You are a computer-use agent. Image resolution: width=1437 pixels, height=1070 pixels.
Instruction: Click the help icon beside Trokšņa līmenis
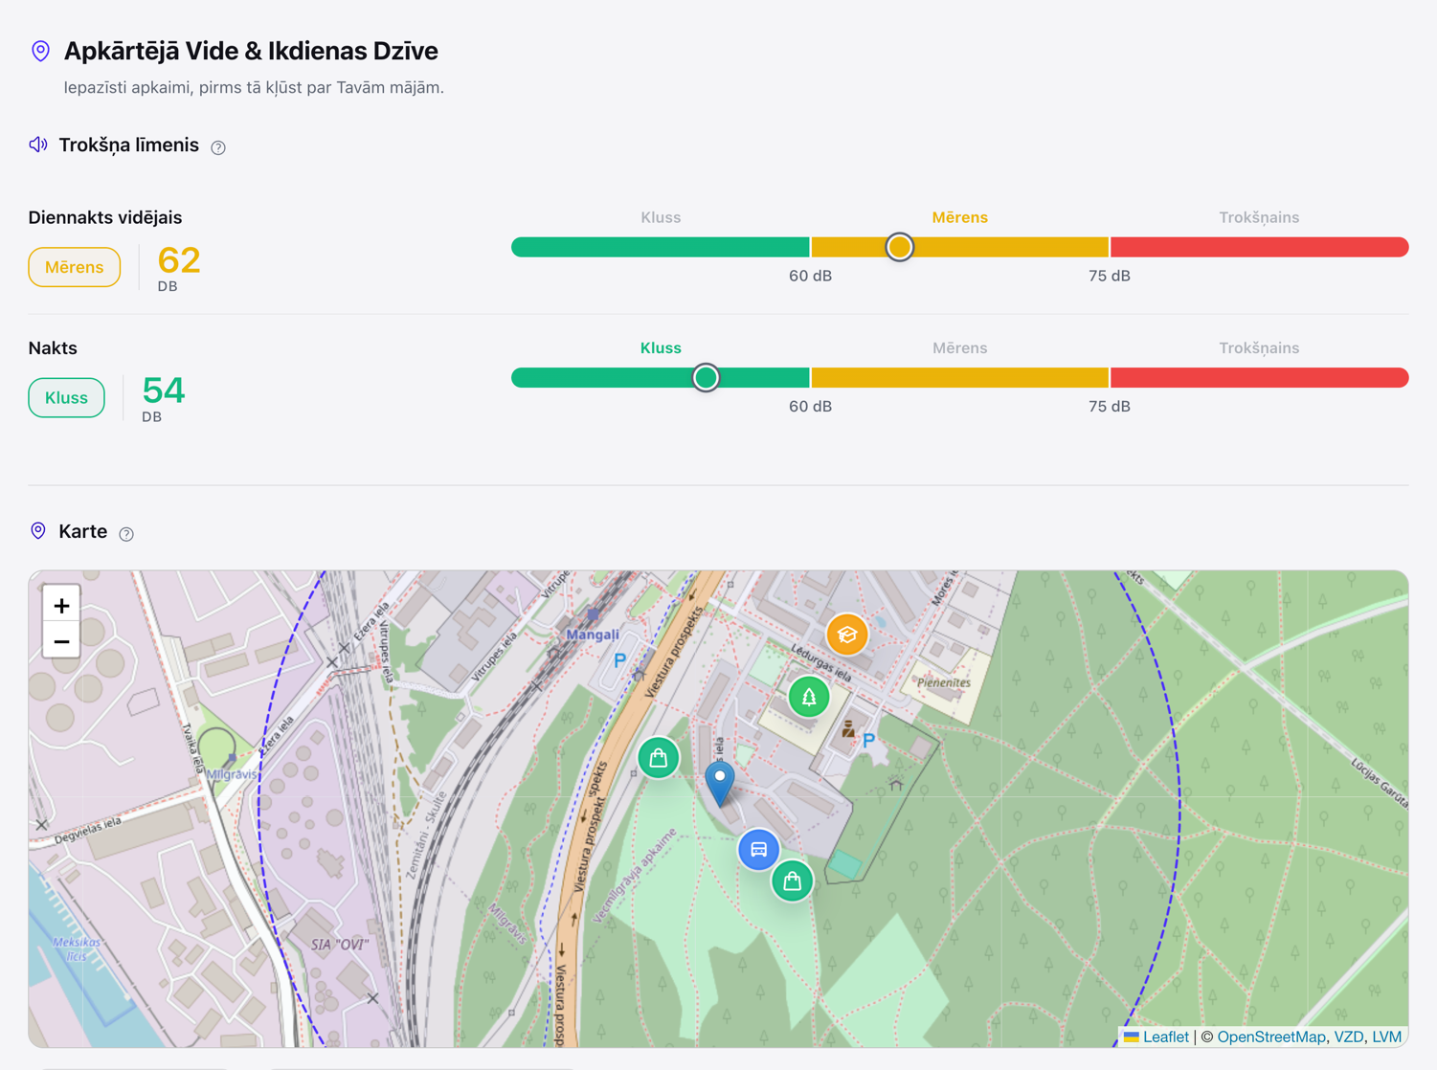coord(218,147)
